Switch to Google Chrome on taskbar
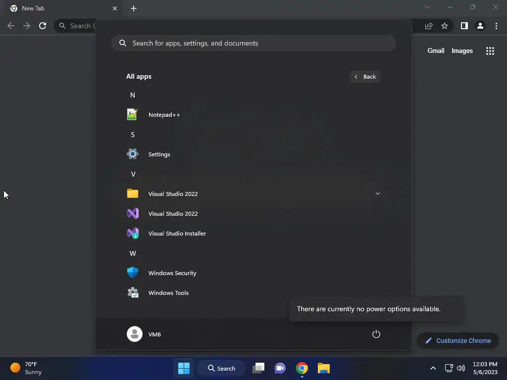Screen dimensions: 507x380 [302, 368]
